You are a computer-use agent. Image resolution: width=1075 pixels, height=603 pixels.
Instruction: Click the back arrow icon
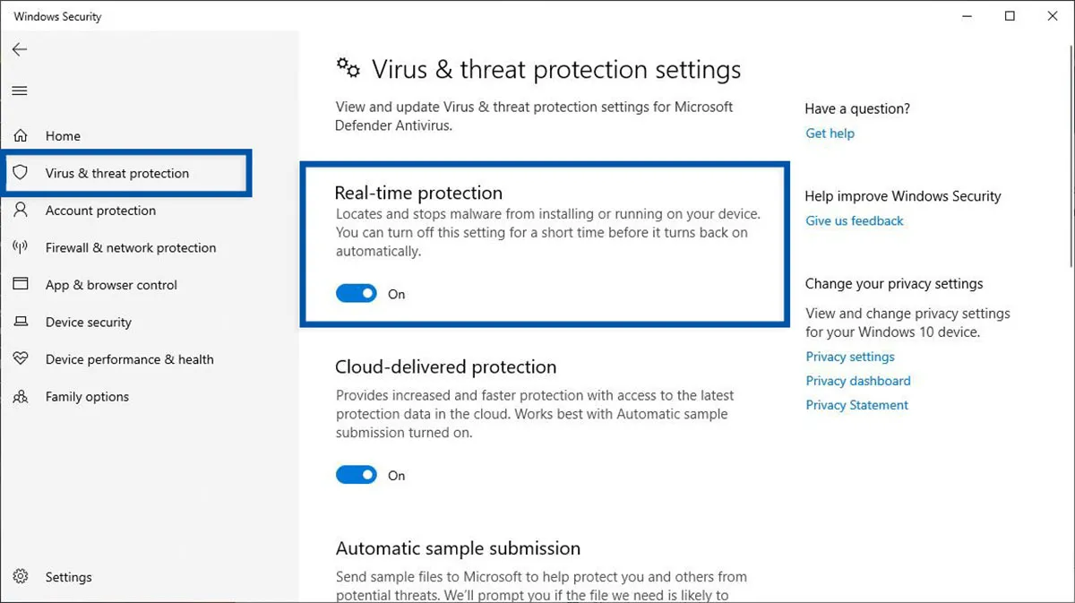point(20,50)
